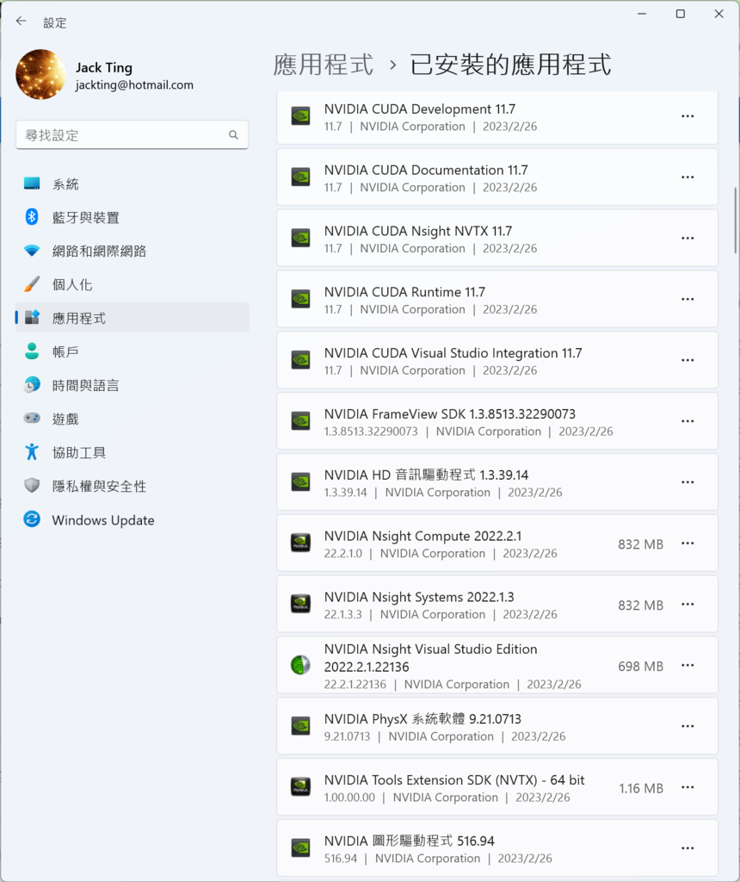Click 應用程式 breadcrumb link in header
The image size is (740, 882).
click(323, 65)
